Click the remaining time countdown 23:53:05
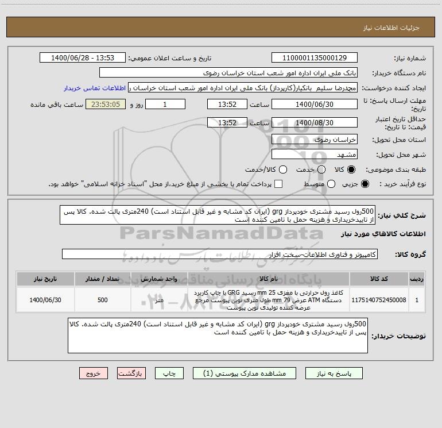Image resolution: width=442 pixels, height=428 pixels. coord(106,104)
